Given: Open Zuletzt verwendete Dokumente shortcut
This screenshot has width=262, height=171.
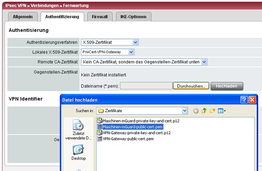Looking at the screenshot, I should 78,130.
